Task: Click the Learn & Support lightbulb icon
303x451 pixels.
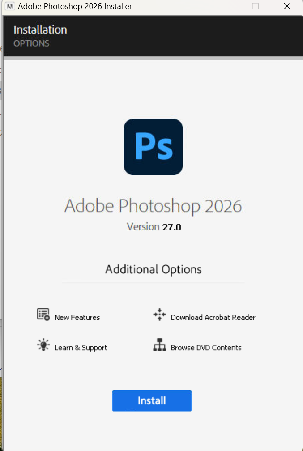Action: click(43, 345)
